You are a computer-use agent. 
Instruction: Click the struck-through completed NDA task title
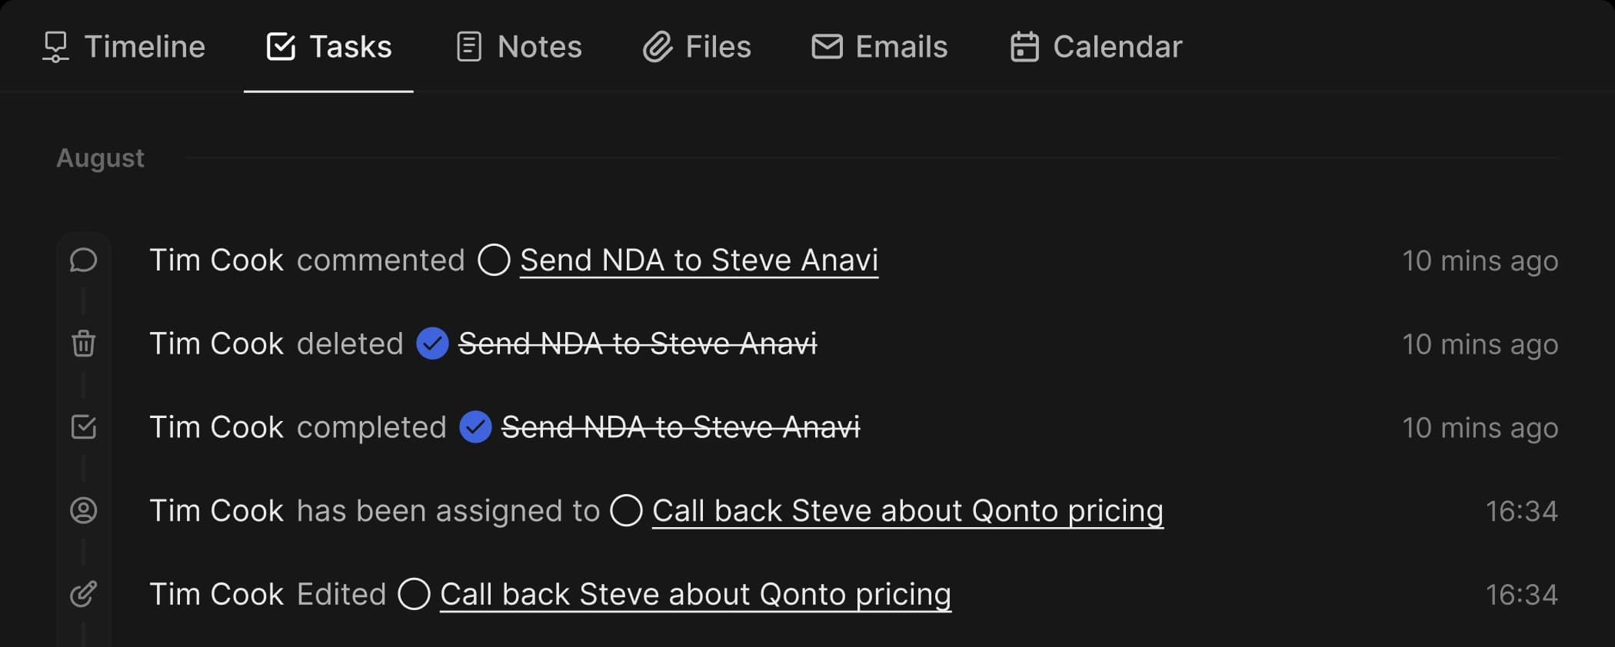click(681, 427)
